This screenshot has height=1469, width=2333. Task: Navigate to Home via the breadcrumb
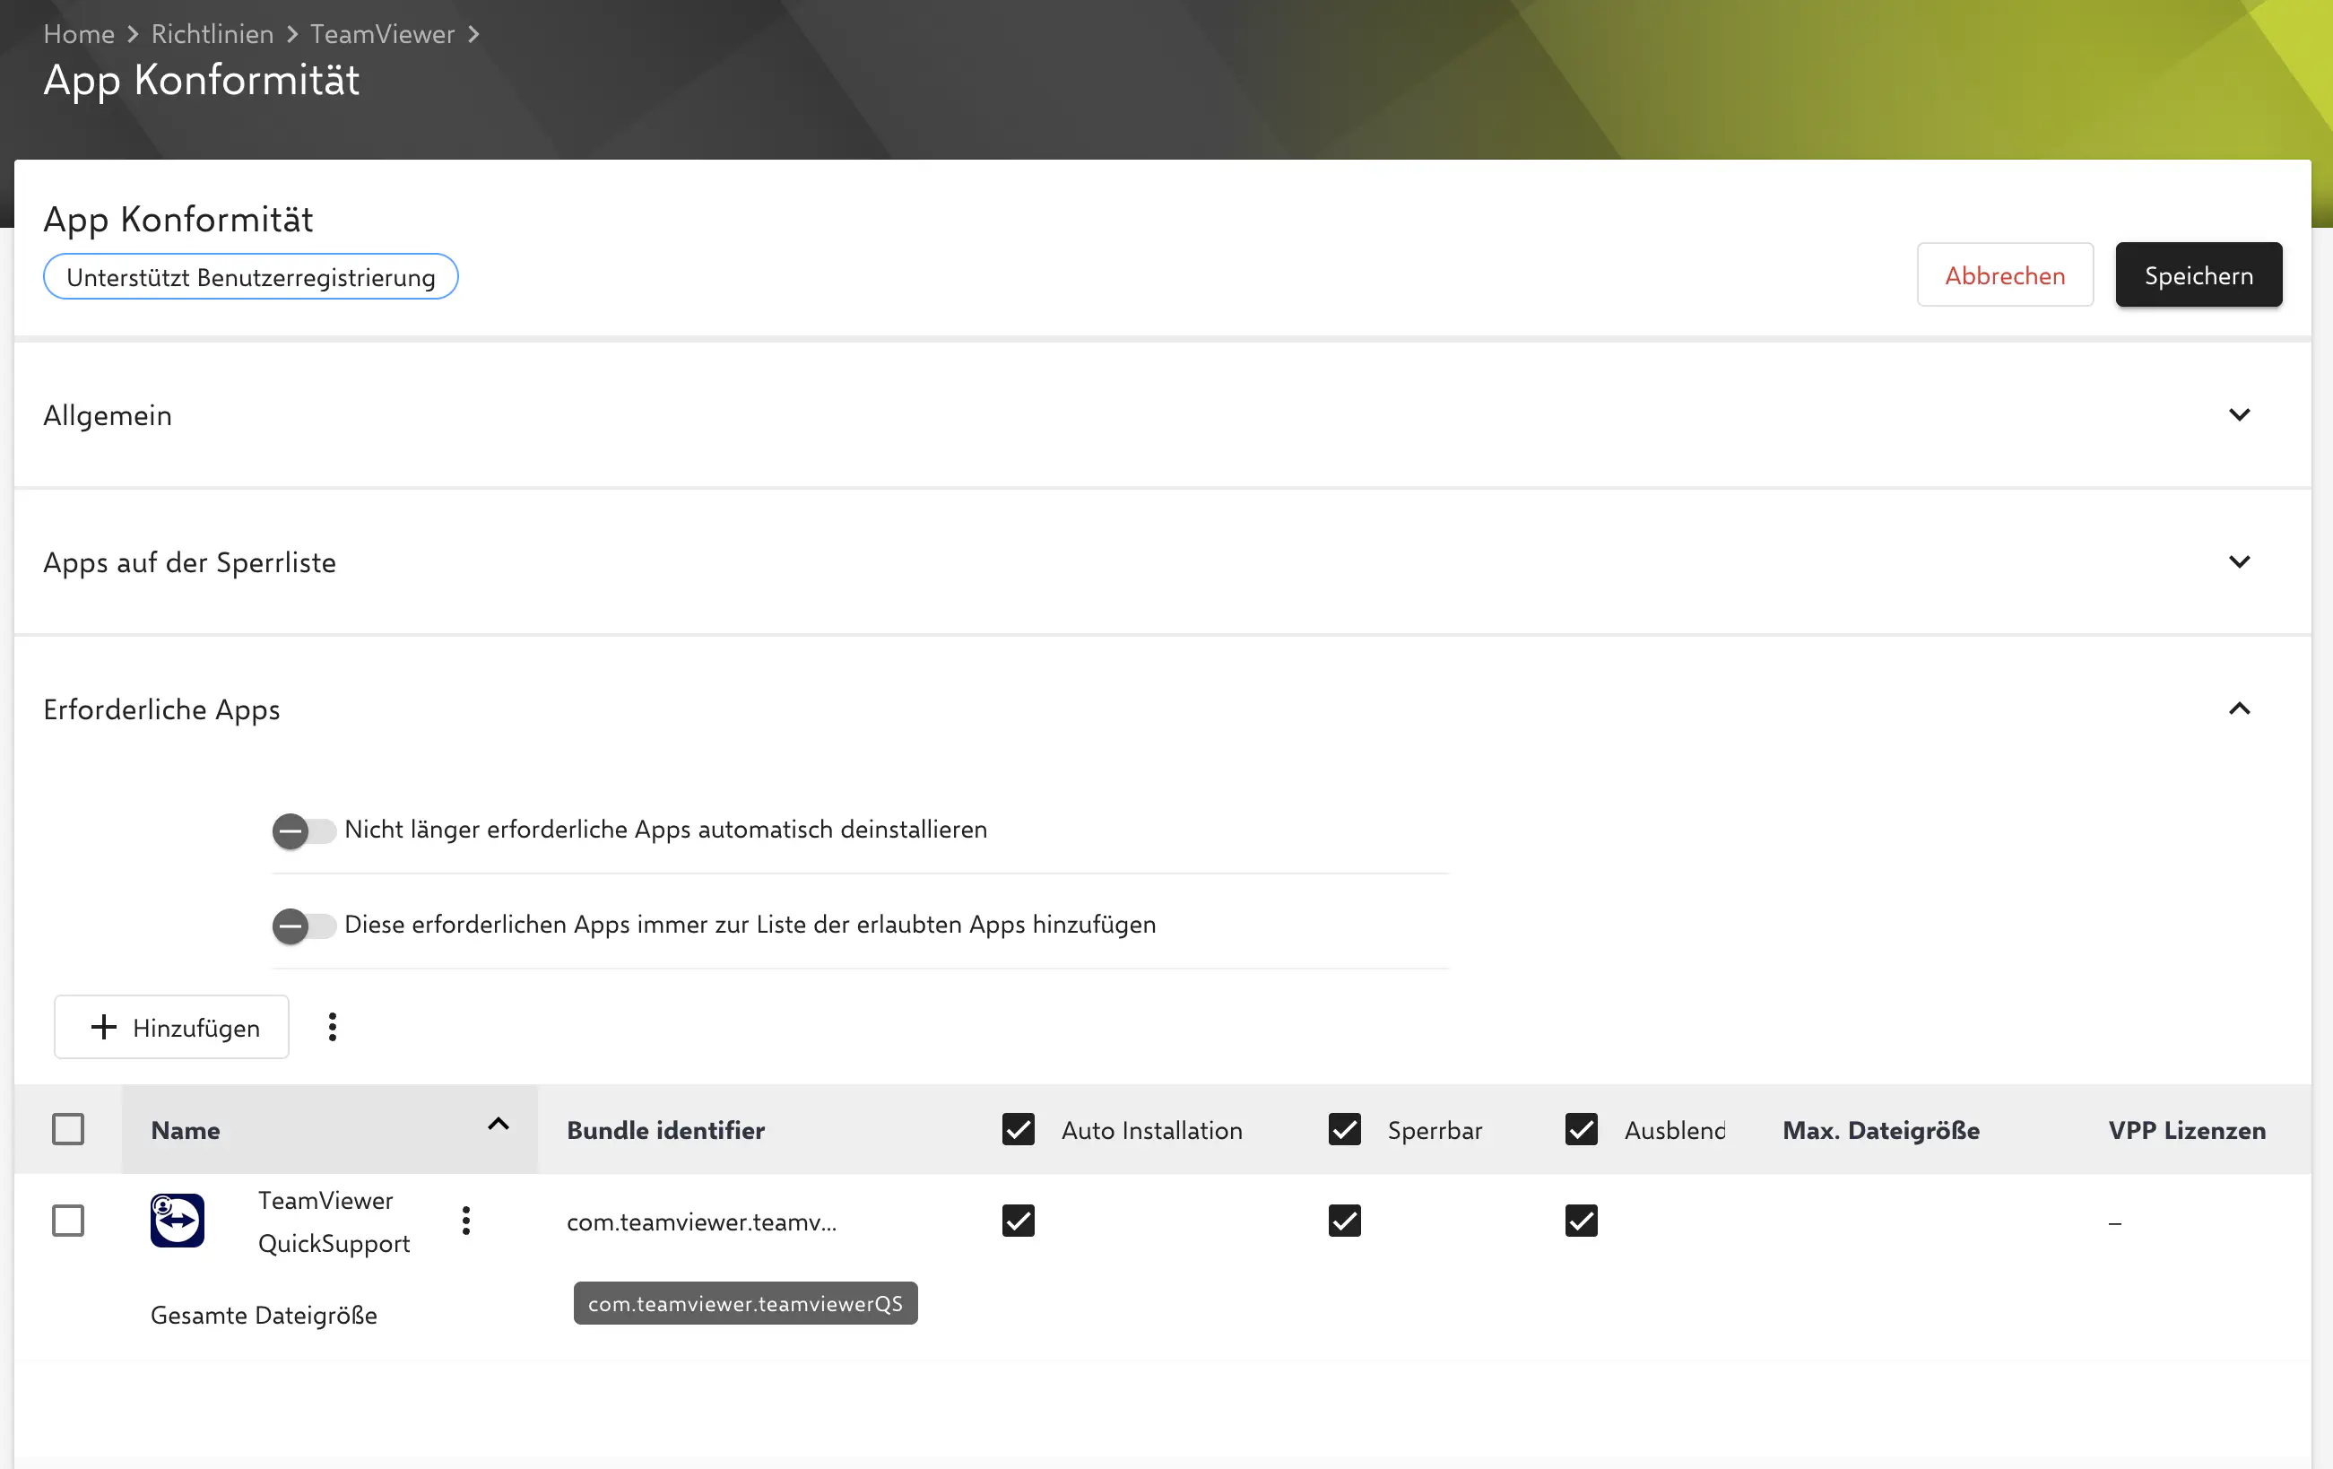[x=79, y=34]
